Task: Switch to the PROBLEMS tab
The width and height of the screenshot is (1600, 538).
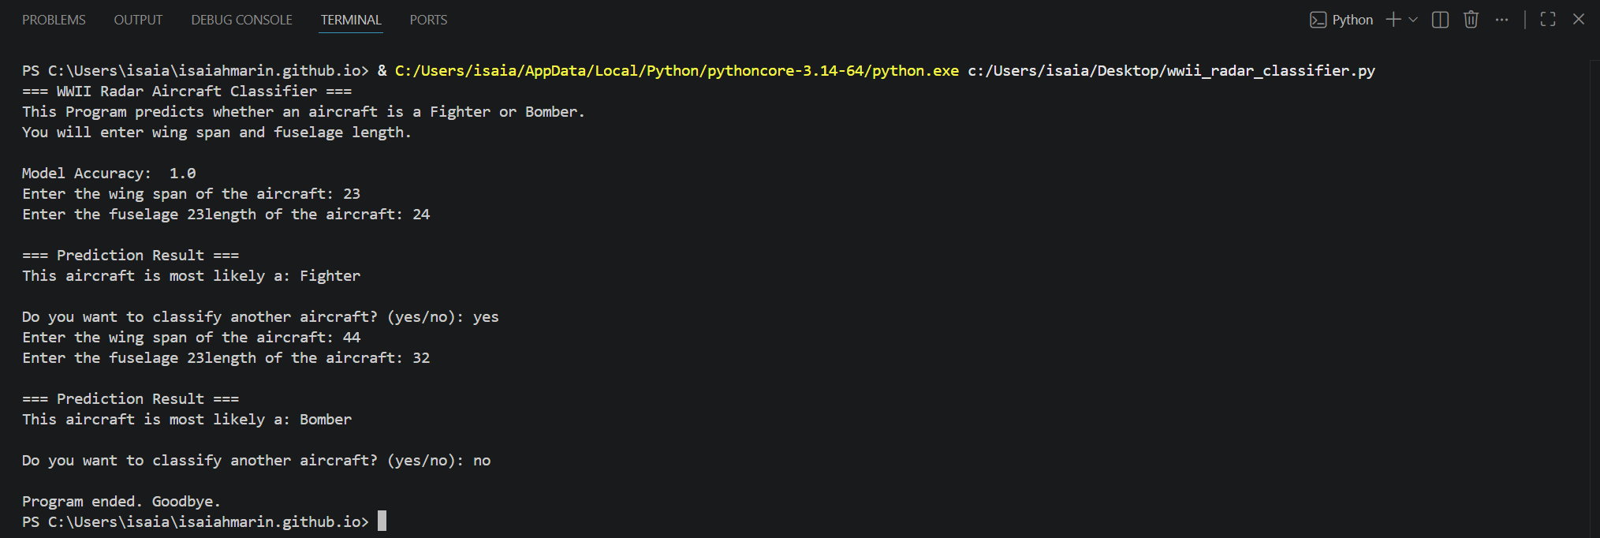Action: point(54,19)
